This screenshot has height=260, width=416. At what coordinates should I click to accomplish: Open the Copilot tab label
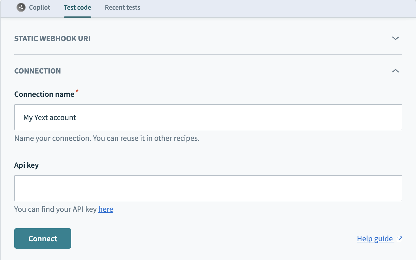(x=39, y=7)
